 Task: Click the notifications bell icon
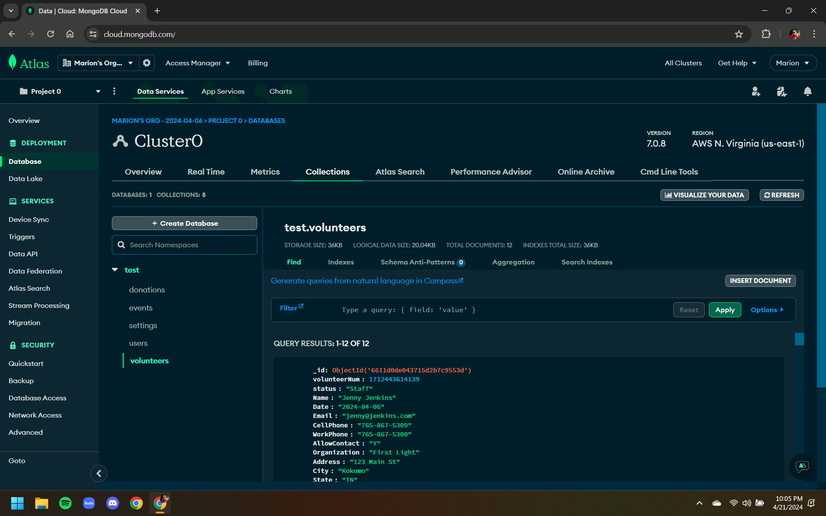point(808,91)
